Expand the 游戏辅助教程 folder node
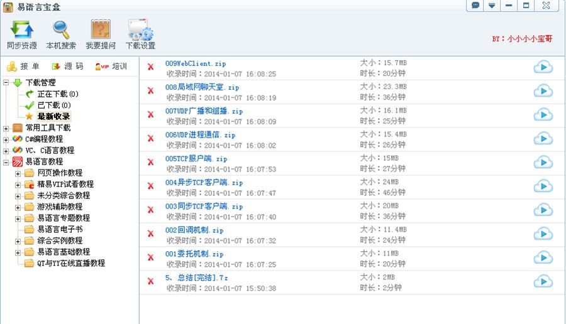Screen dimensions: 566x324 point(18,207)
